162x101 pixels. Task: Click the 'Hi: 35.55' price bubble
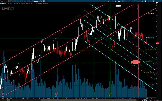[x=118, y=6]
